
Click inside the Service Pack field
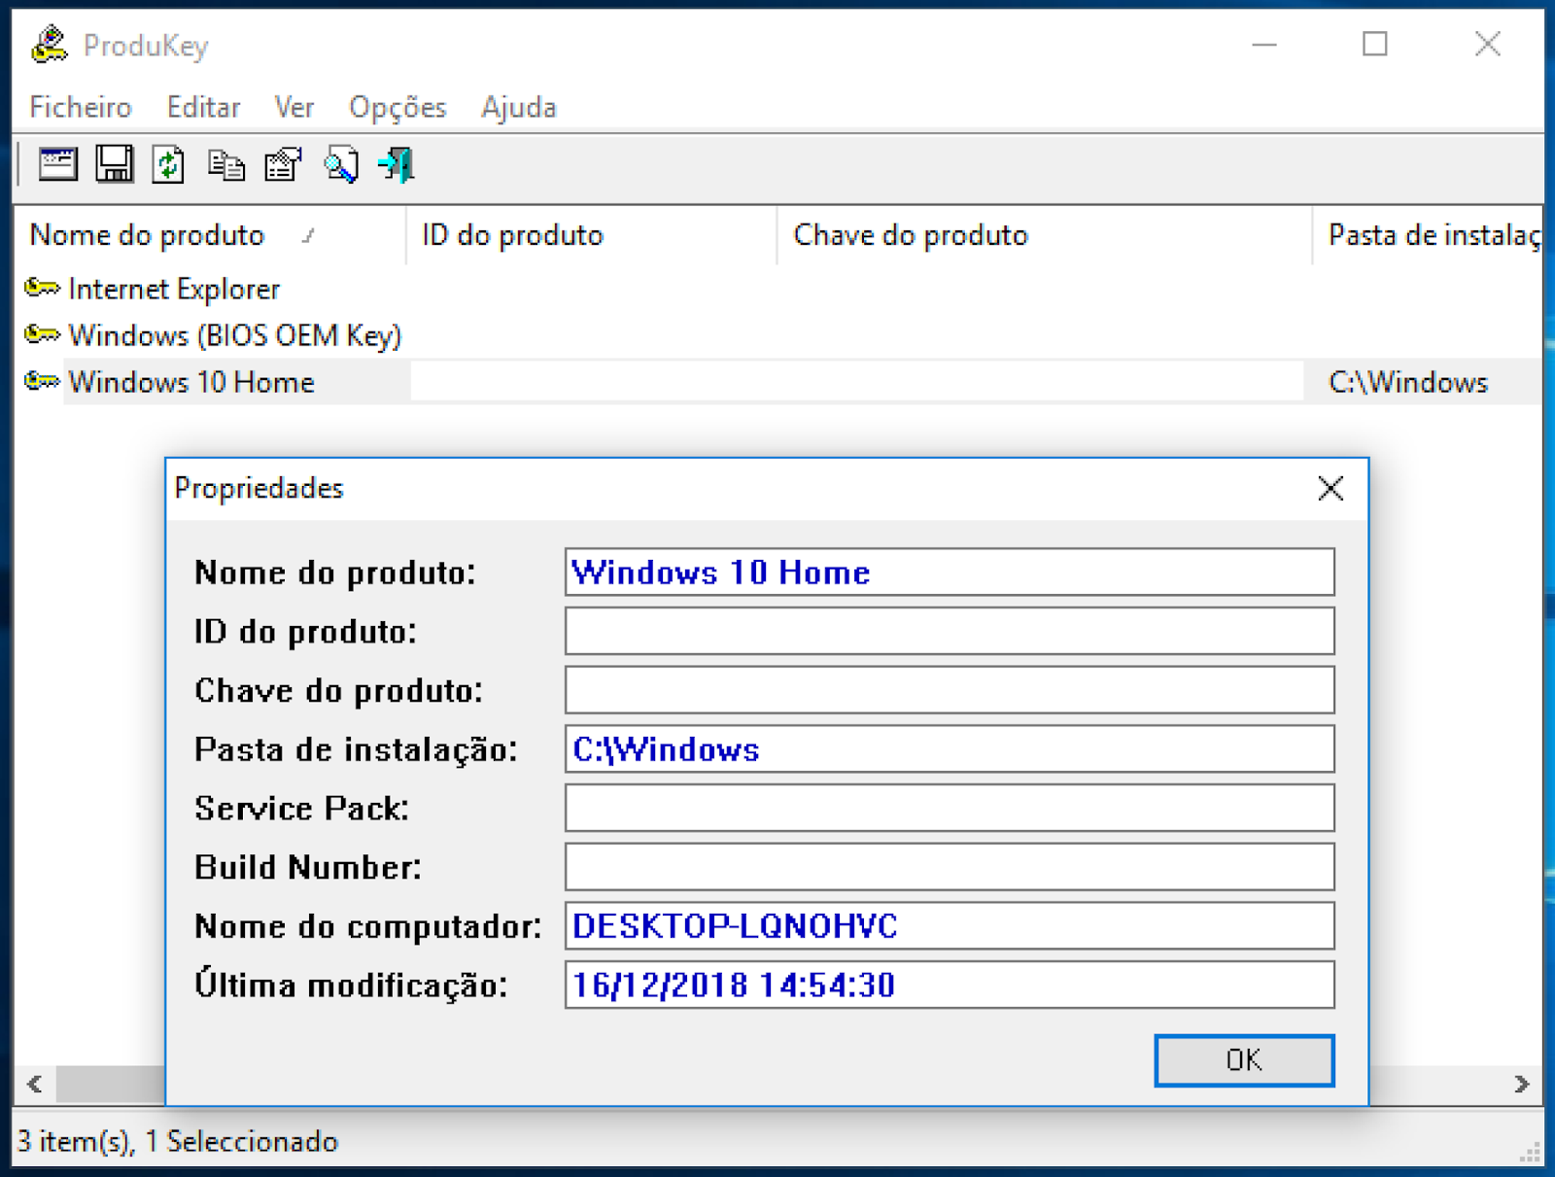pyautogui.click(x=950, y=808)
